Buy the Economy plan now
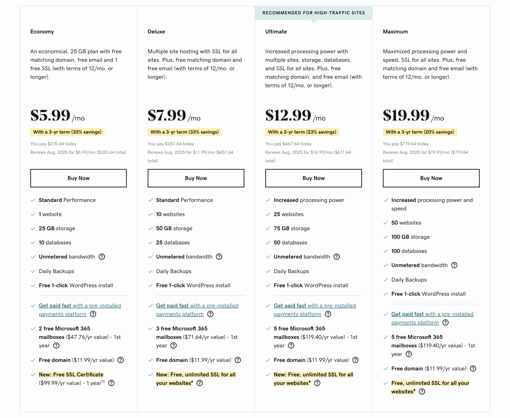Viewport: 510px width, 418px height. pos(78,178)
